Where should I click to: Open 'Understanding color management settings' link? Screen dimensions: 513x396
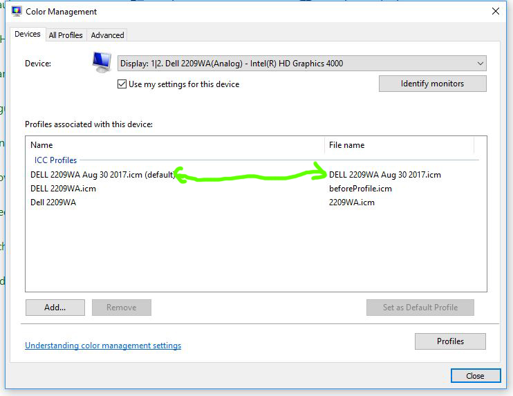(103, 346)
